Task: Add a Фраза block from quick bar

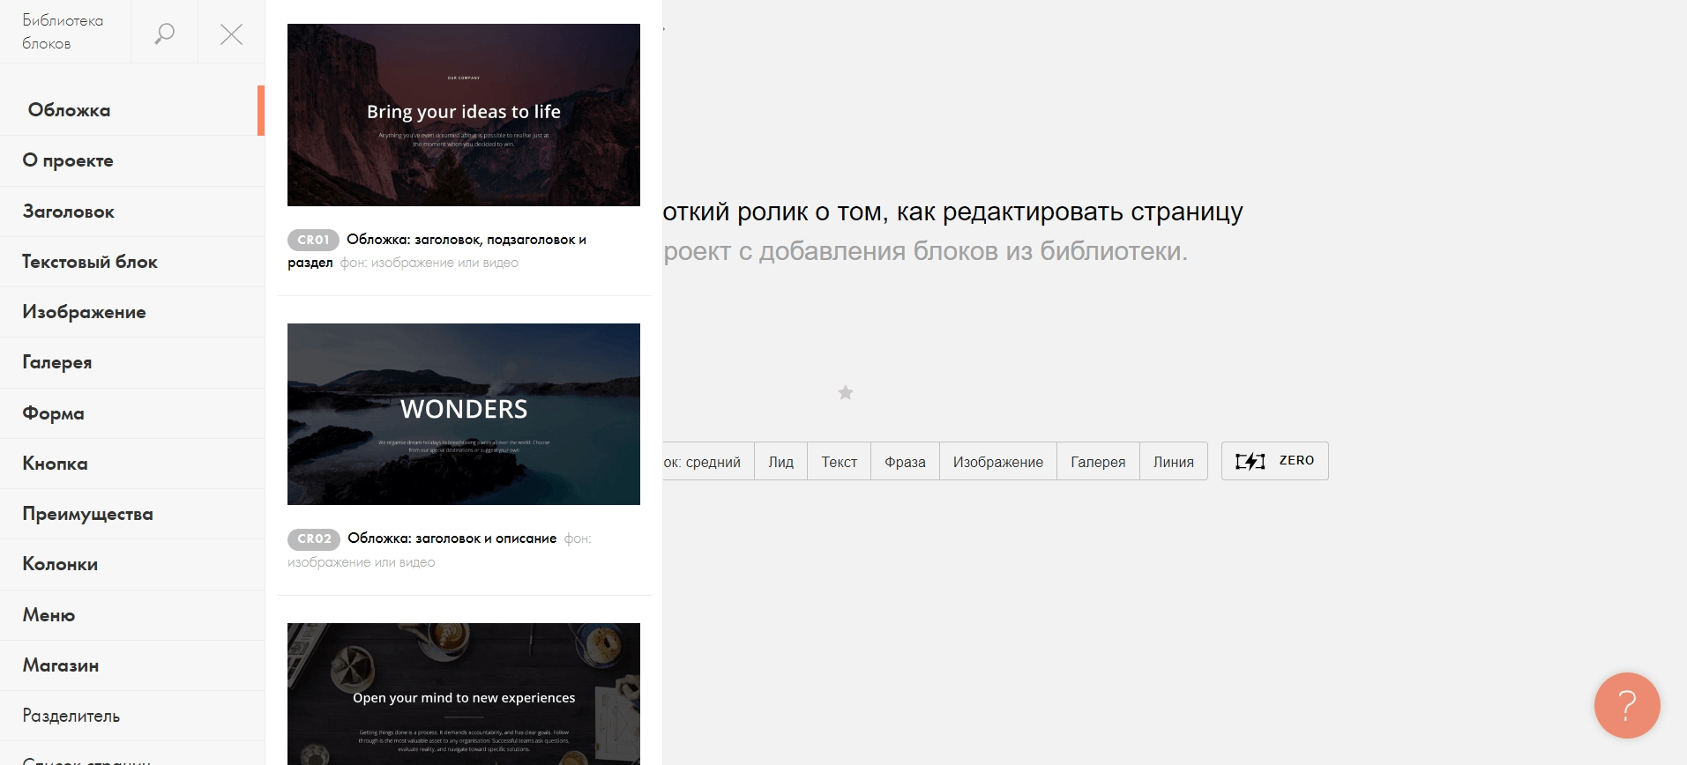Action: pyautogui.click(x=905, y=462)
